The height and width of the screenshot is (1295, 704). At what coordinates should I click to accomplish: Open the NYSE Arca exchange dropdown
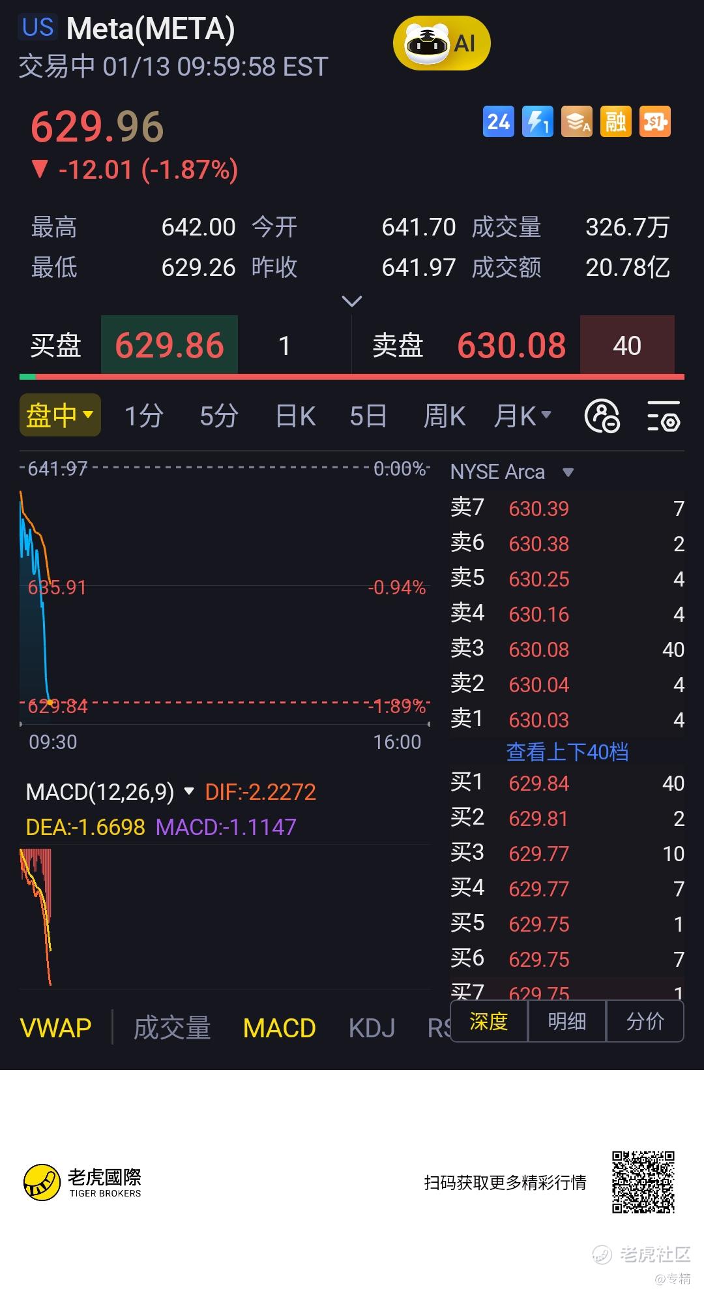coord(512,472)
